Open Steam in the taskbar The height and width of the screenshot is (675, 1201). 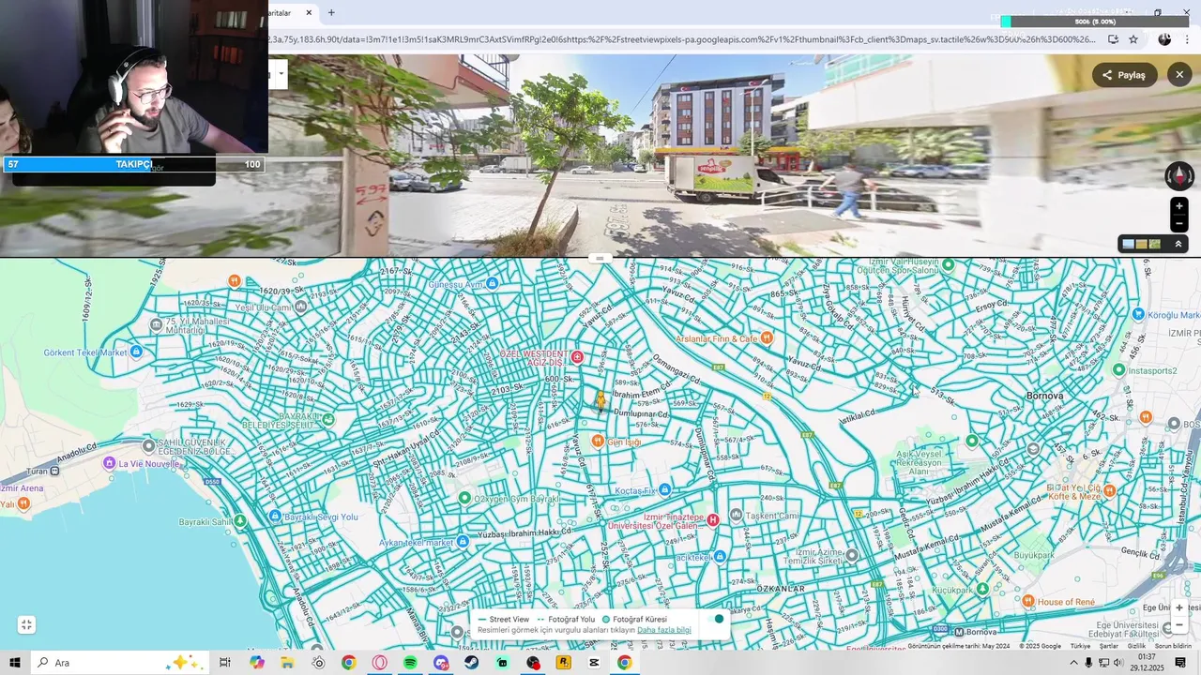[x=471, y=663]
